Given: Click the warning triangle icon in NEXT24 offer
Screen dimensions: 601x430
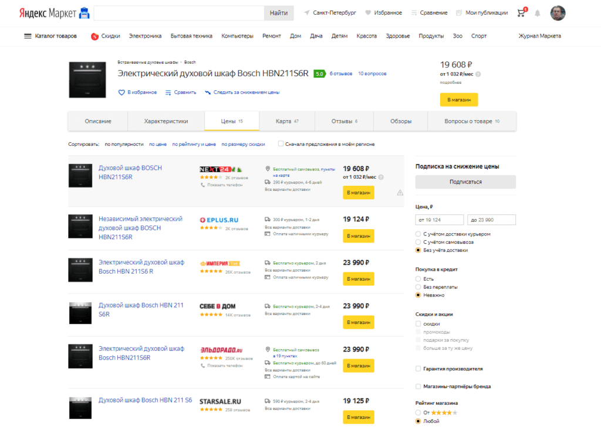Looking at the screenshot, I should (400, 193).
